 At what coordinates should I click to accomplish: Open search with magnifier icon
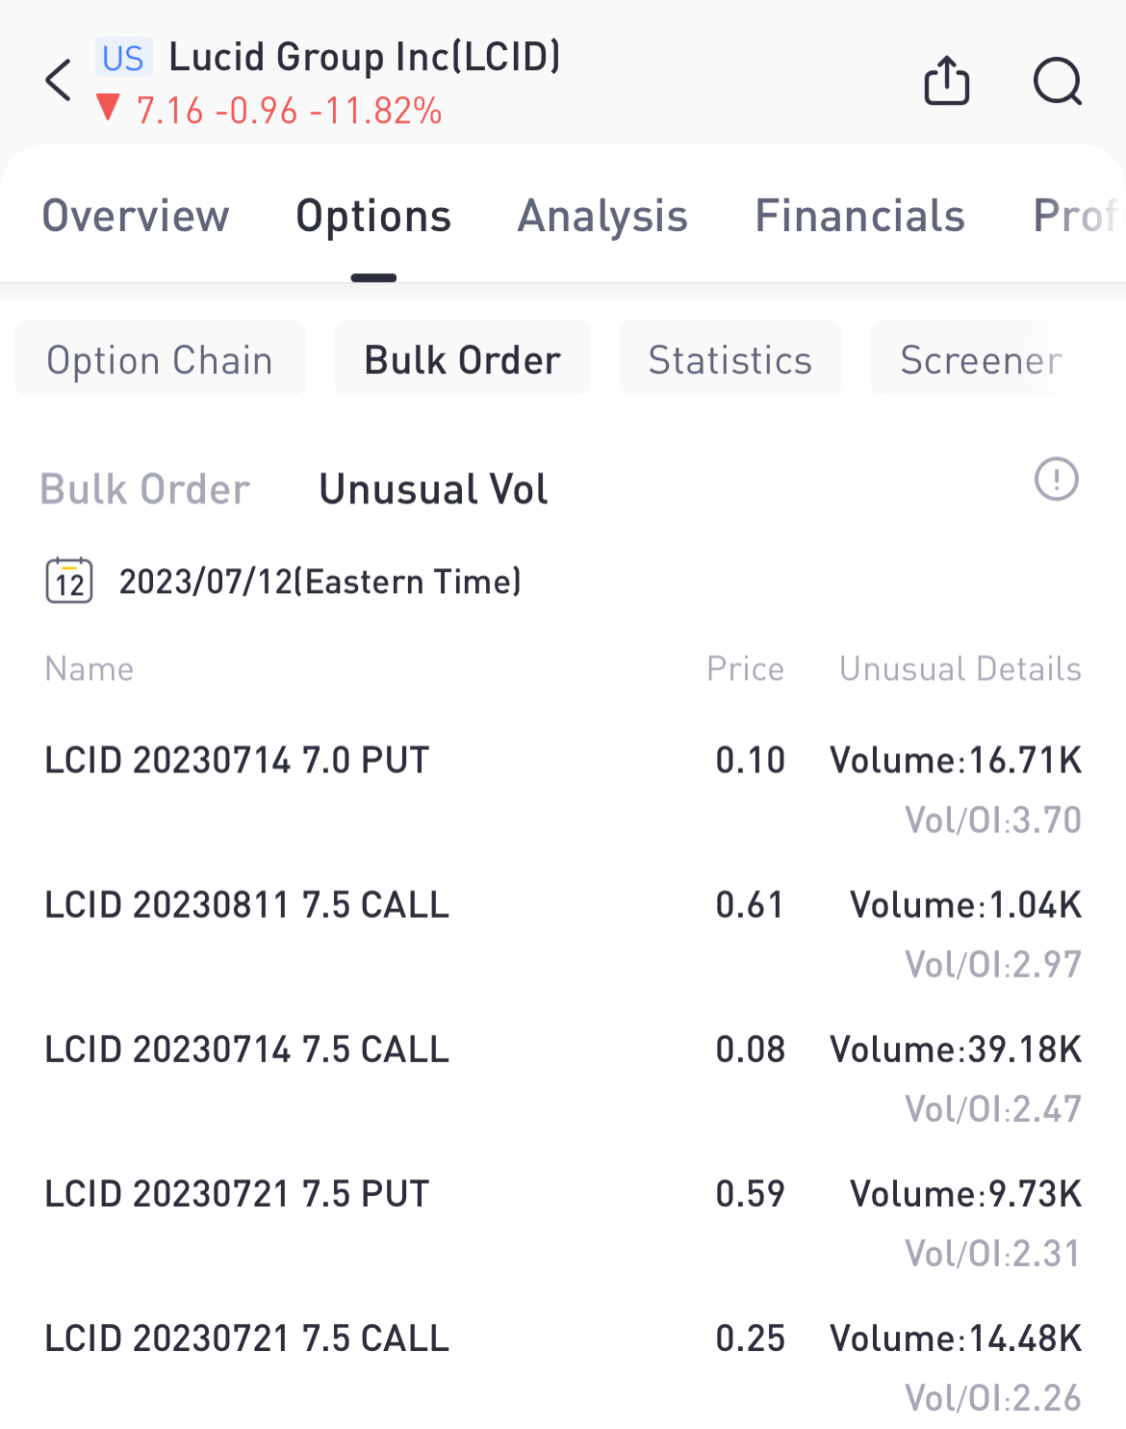pyautogui.click(x=1057, y=81)
